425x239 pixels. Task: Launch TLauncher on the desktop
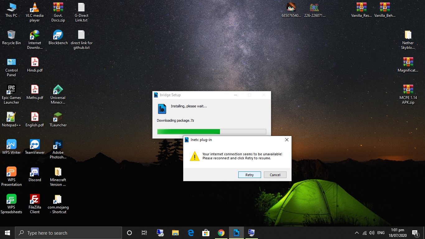pos(58,117)
